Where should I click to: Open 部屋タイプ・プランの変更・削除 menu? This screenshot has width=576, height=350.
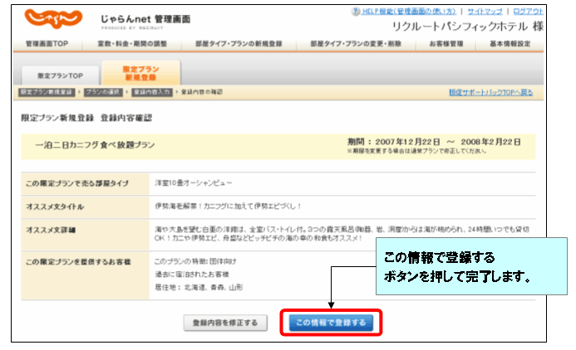pyautogui.click(x=356, y=44)
